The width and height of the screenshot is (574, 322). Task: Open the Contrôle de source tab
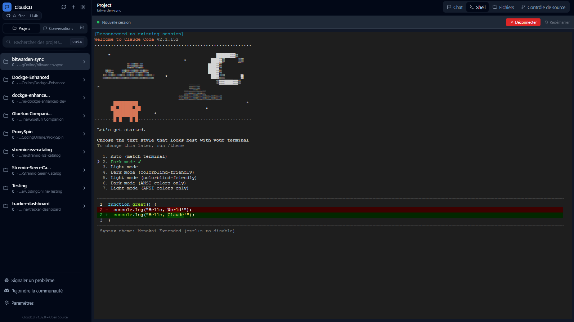click(543, 7)
